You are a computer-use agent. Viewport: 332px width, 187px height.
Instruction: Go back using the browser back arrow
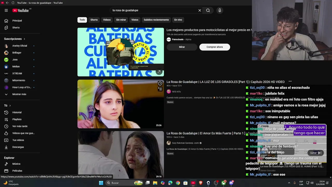click(x=7, y=3)
